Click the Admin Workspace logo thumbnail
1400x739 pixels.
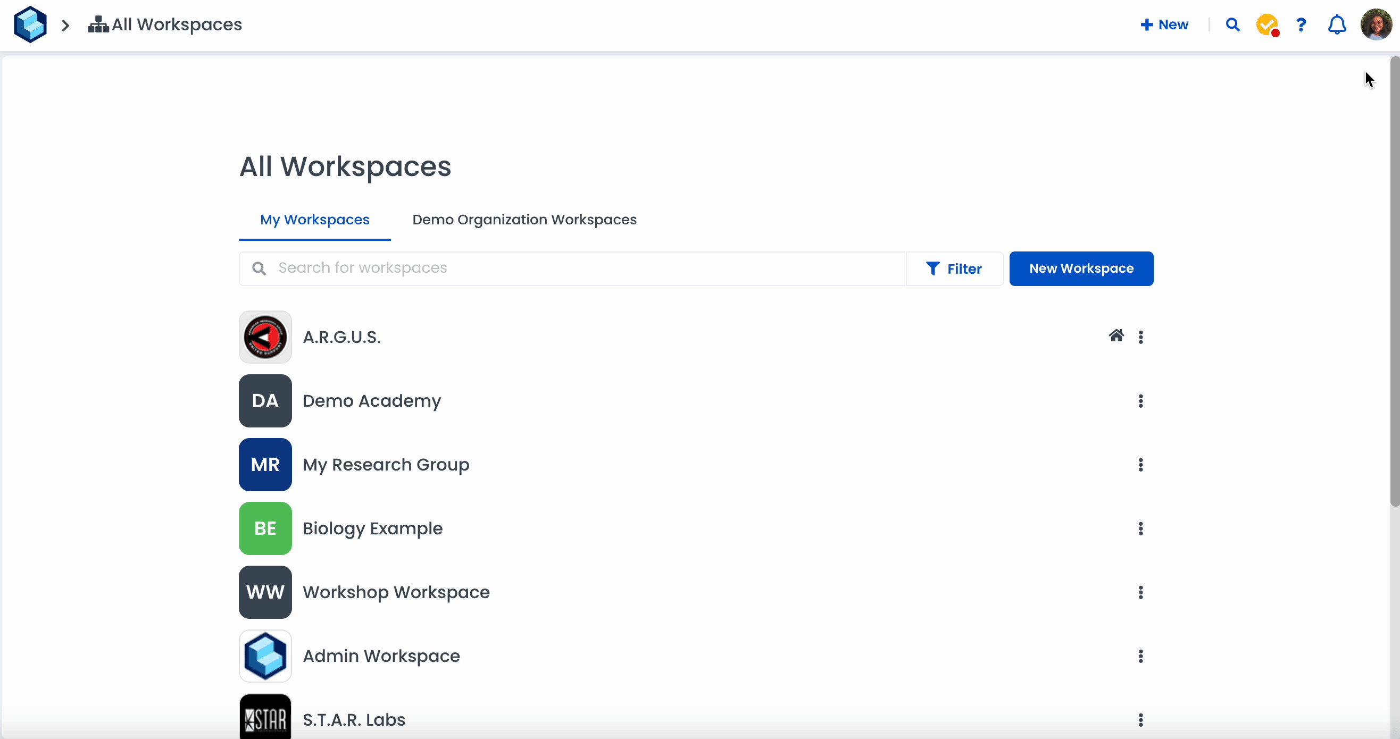click(x=265, y=656)
